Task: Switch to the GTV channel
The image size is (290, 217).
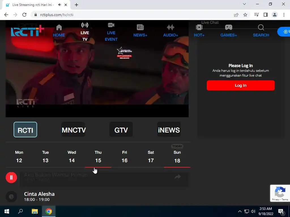Action: click(x=121, y=129)
